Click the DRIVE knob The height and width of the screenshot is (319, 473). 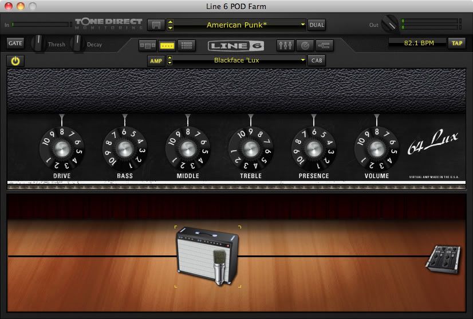pyautogui.click(x=62, y=149)
